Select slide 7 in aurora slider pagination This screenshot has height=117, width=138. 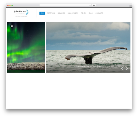(32, 68)
